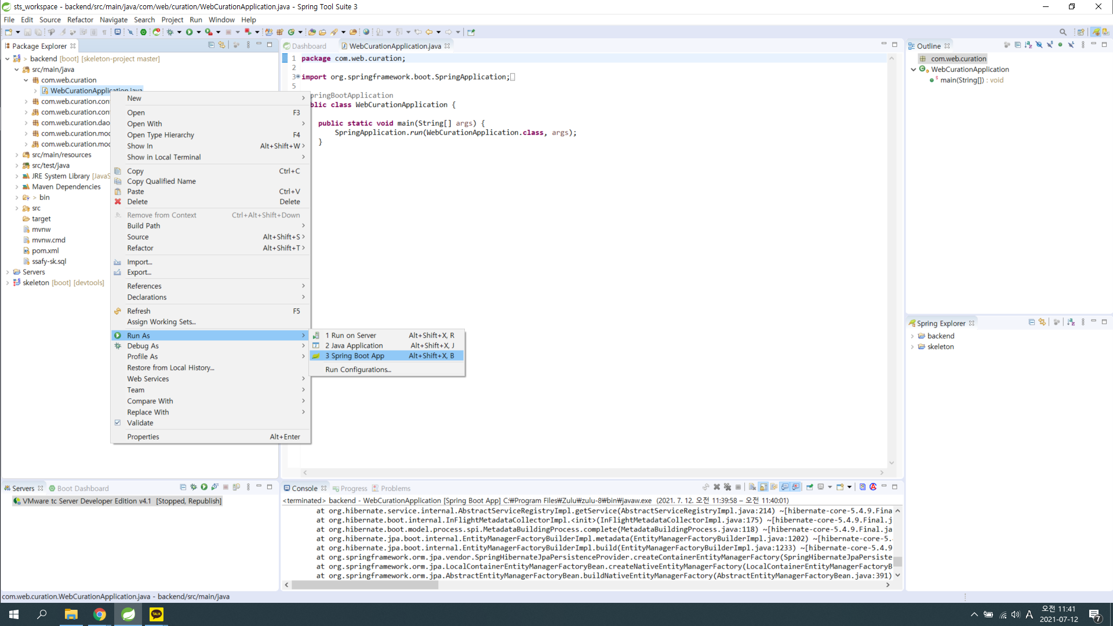Select 3 Spring Boot App entry

[x=355, y=356]
